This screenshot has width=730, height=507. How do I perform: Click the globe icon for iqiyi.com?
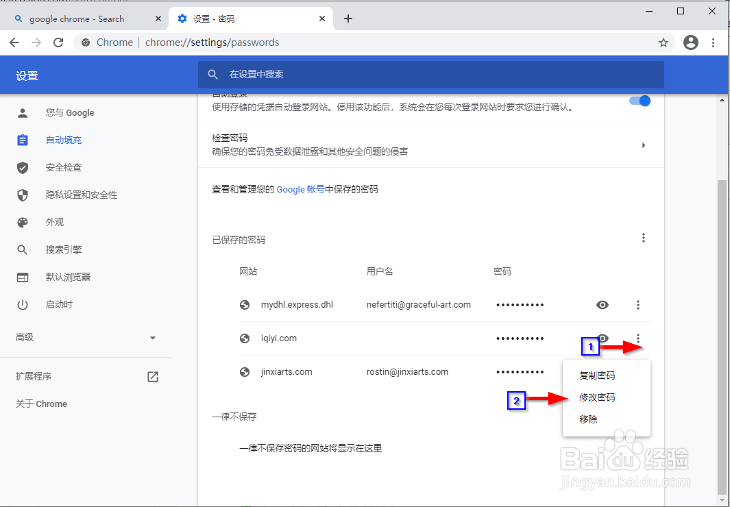(x=245, y=338)
